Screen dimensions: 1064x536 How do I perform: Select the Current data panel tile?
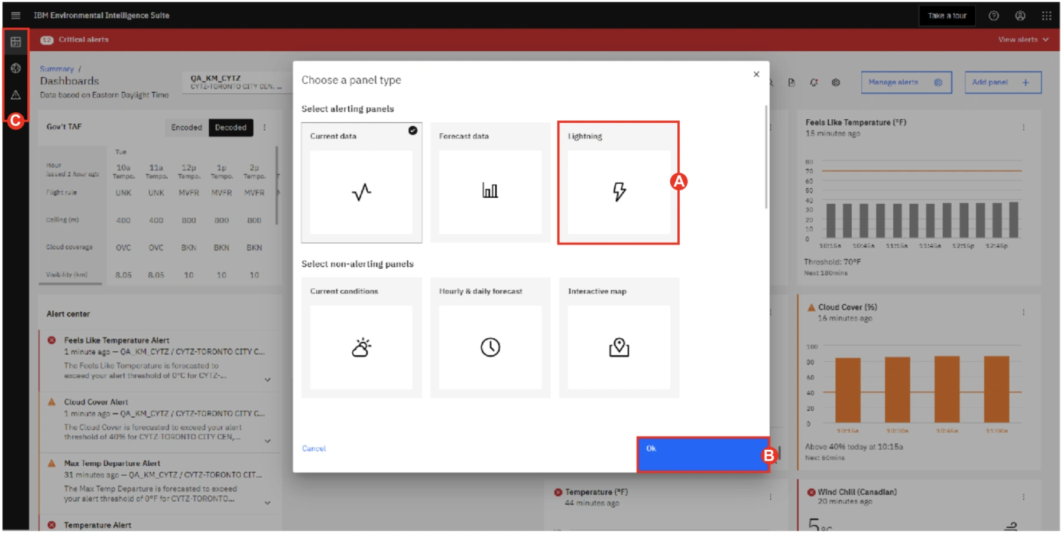pos(362,183)
